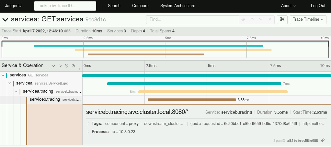This screenshot has height=147, width=331.
Task: Go to next search result arrow
Action: 261,19
